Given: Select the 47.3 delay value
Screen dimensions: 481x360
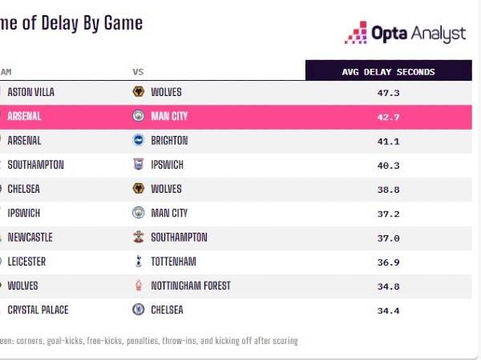Looking at the screenshot, I should (388, 93).
